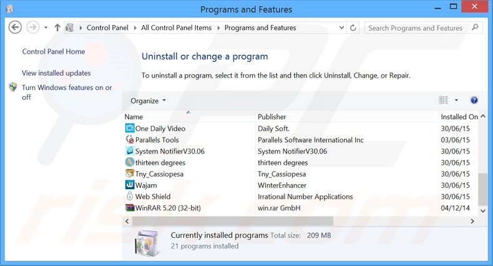
Task: Click publisher Parallels Software International Inc
Action: [311, 140]
